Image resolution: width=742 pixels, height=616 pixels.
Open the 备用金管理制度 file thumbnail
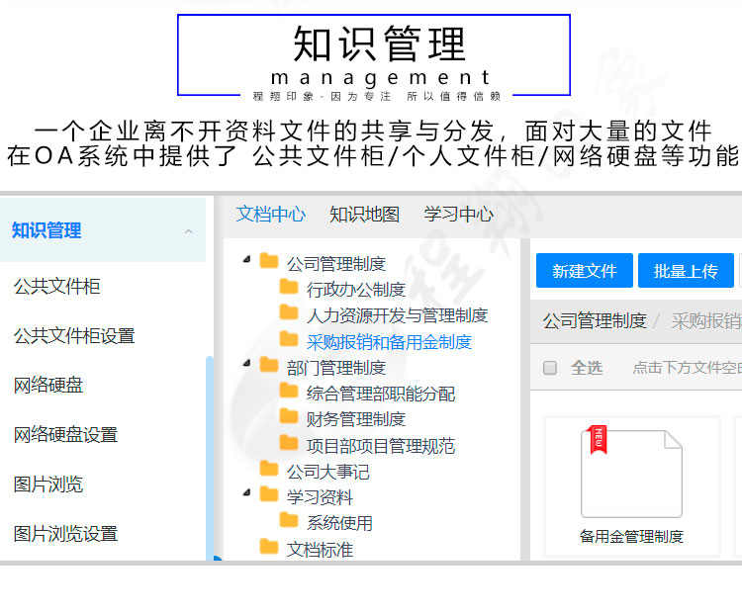click(632, 473)
